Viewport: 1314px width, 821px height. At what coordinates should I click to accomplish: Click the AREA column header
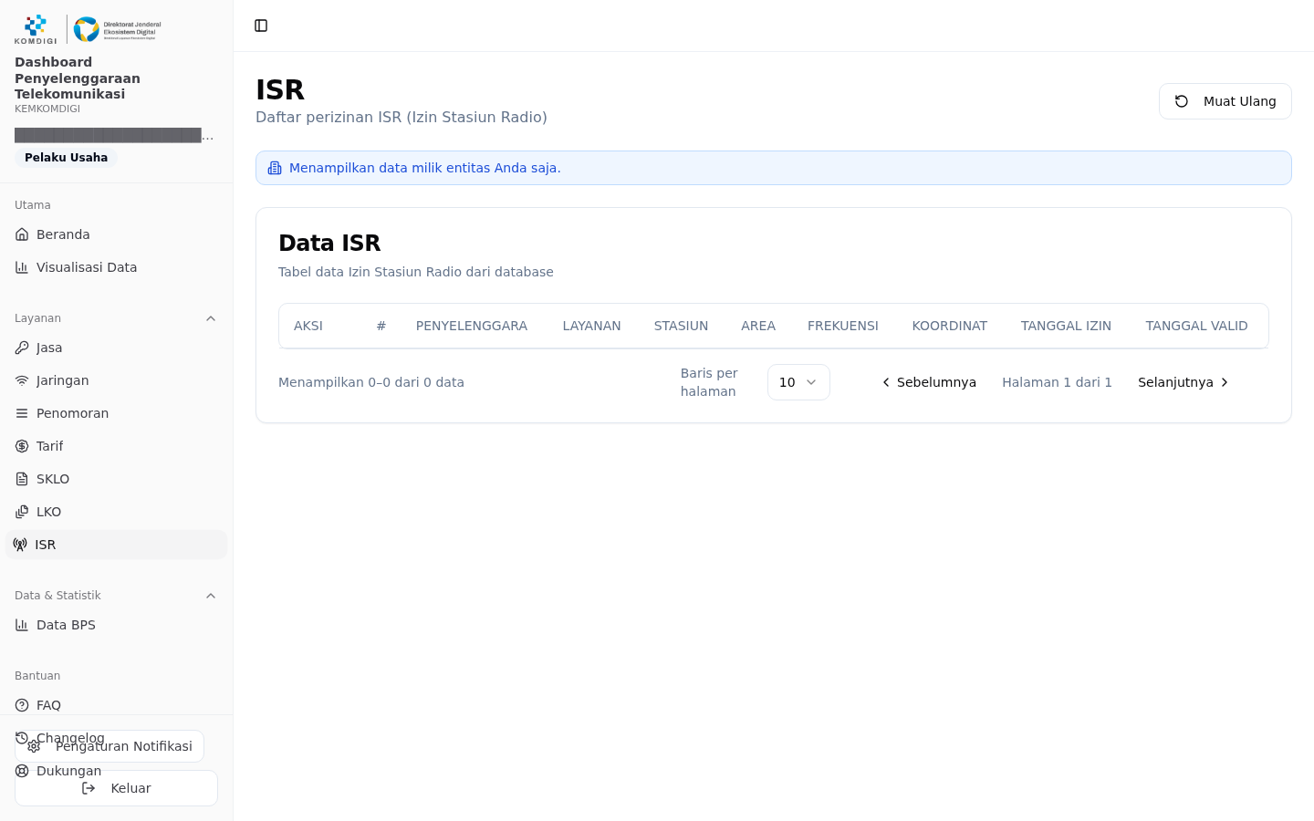[758, 326]
